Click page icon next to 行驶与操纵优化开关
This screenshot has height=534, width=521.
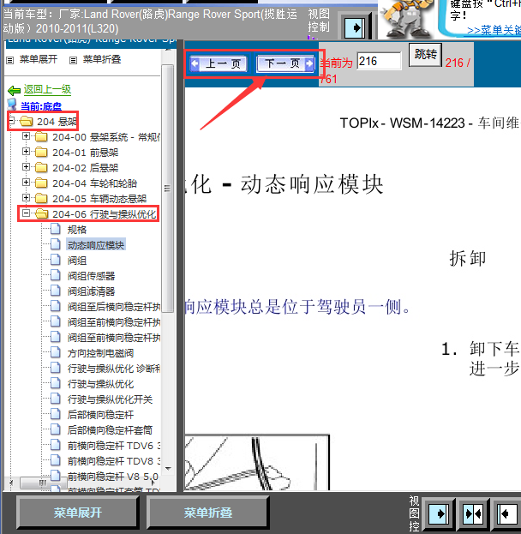[x=55, y=399]
